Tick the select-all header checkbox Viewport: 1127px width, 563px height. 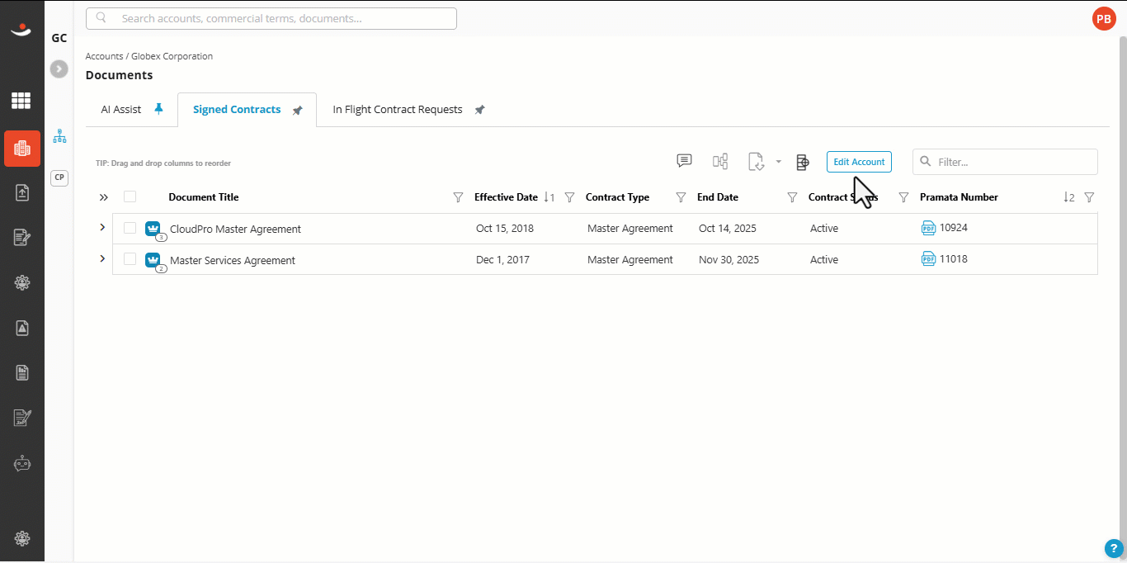click(x=130, y=196)
